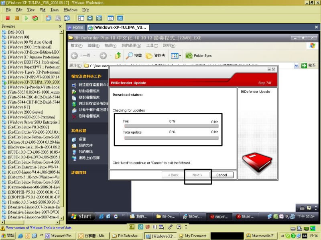Click Next in BitDefender Update wizard
321x240 pixels.
197,175
